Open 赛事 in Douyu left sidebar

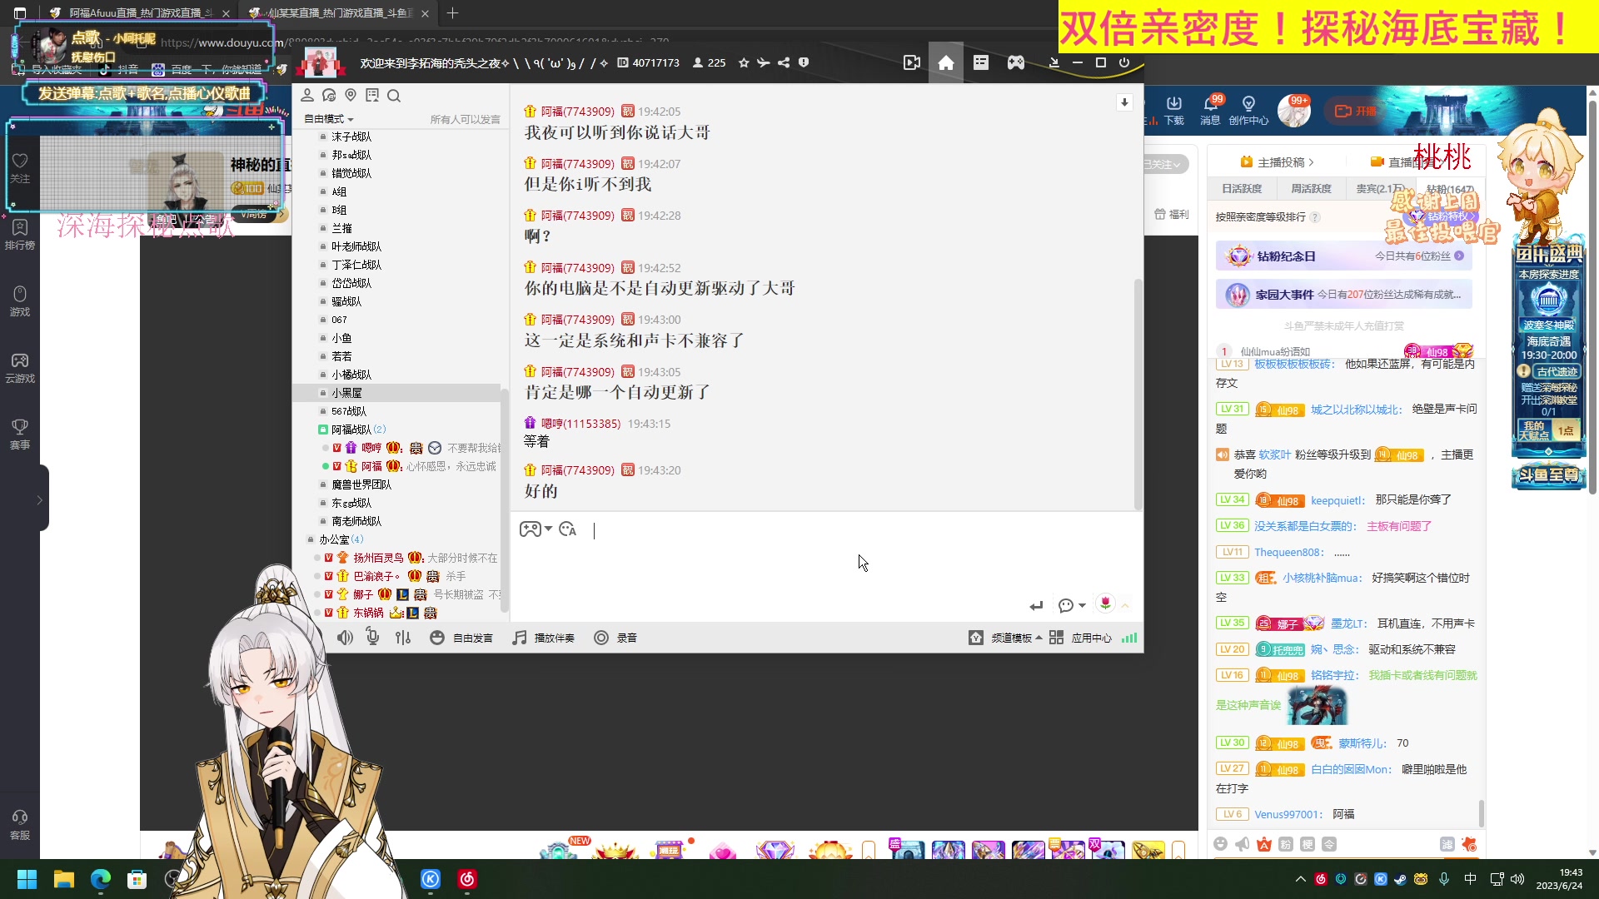[x=20, y=435]
